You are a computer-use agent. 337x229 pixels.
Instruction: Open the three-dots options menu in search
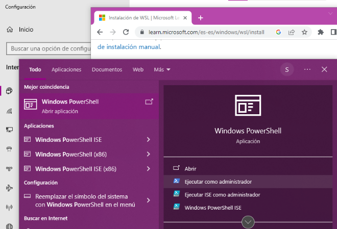pyautogui.click(x=307, y=69)
